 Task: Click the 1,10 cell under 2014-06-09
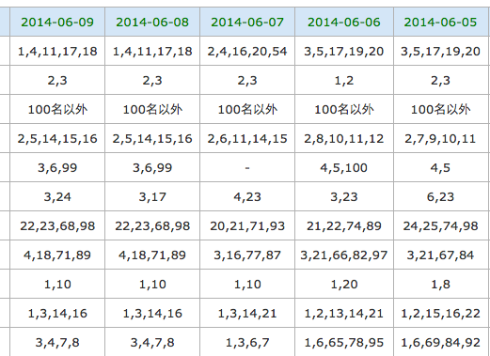coord(57,284)
